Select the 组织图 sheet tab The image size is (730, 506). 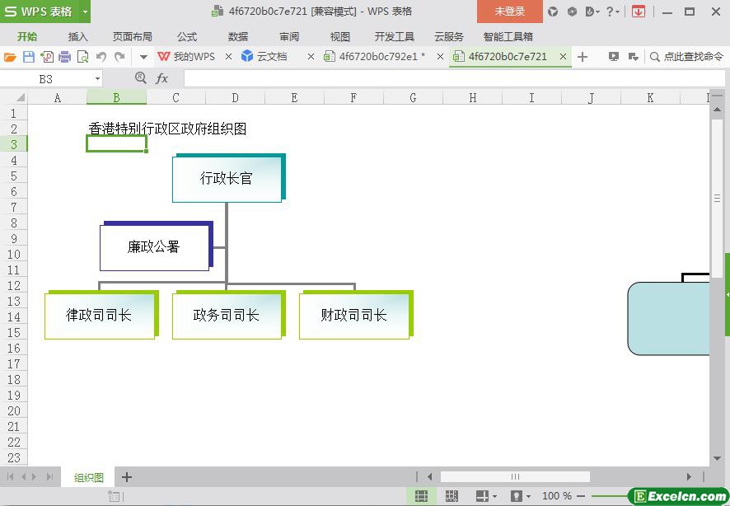(x=89, y=477)
